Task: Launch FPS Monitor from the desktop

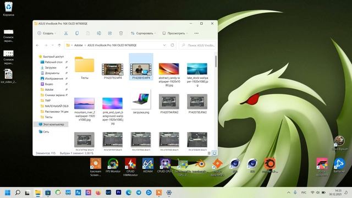Action: (x=113, y=166)
